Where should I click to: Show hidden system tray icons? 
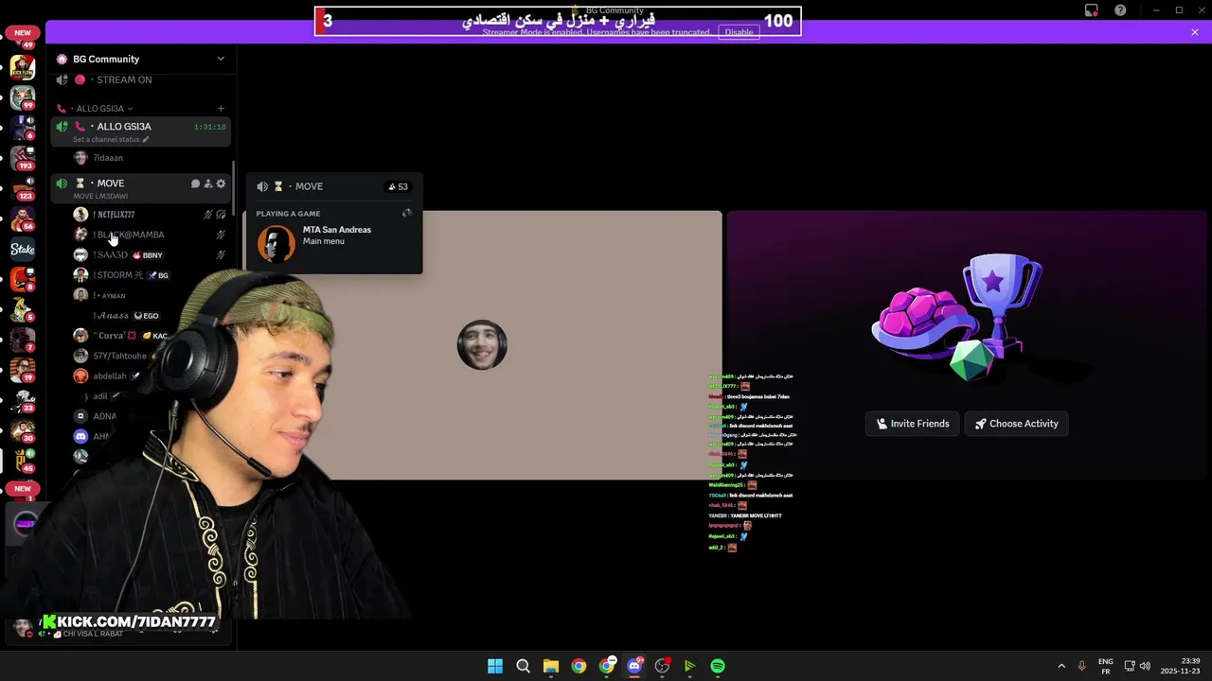(x=1061, y=666)
